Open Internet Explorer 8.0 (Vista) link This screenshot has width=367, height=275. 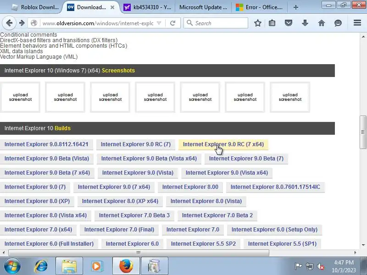tap(206, 201)
